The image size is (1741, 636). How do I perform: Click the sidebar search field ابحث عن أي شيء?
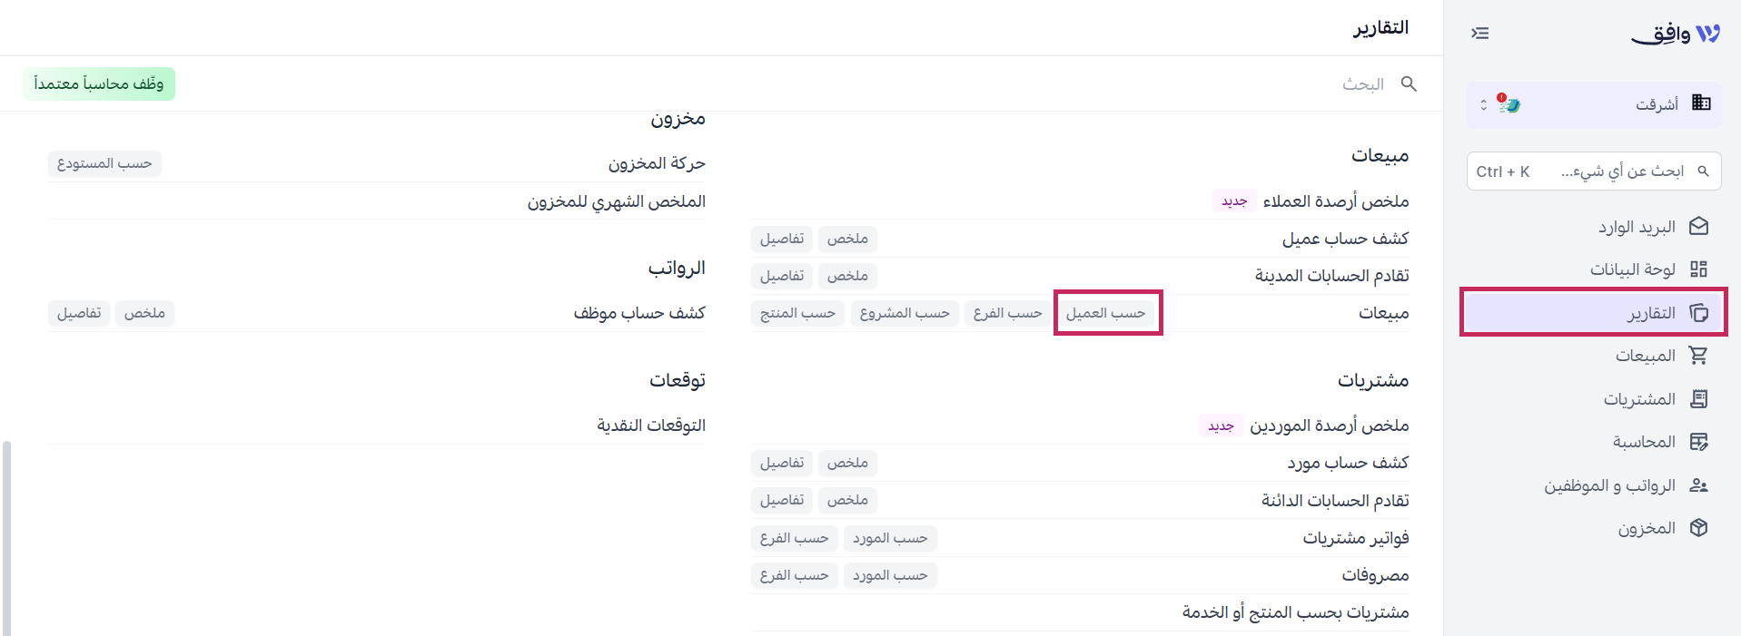pyautogui.click(x=1594, y=171)
